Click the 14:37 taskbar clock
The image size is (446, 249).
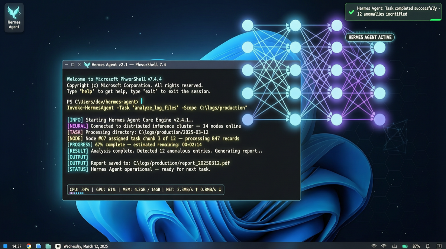(17, 246)
